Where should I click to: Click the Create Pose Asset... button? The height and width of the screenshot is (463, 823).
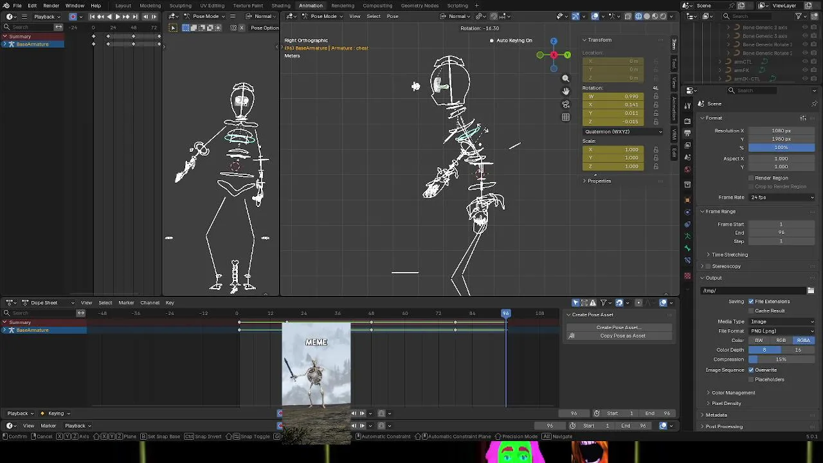[619, 327]
